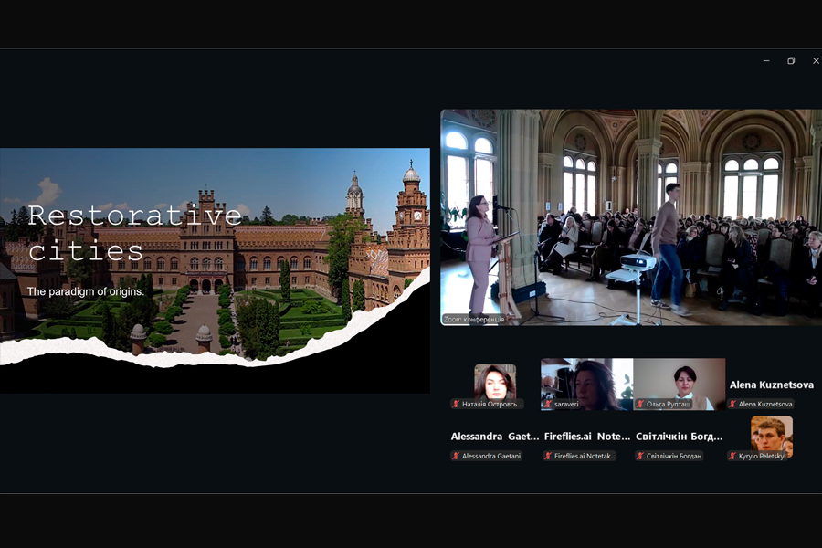Click muted mic icon beside Ольга Рупташ
The width and height of the screenshot is (822, 548).
tap(640, 404)
